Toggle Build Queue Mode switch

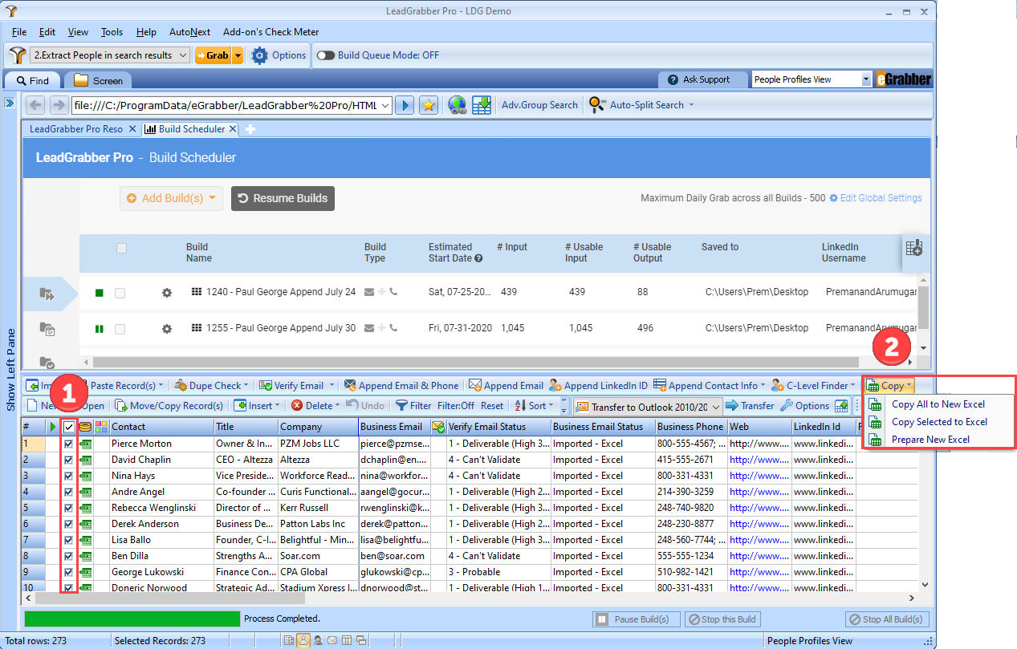(326, 55)
